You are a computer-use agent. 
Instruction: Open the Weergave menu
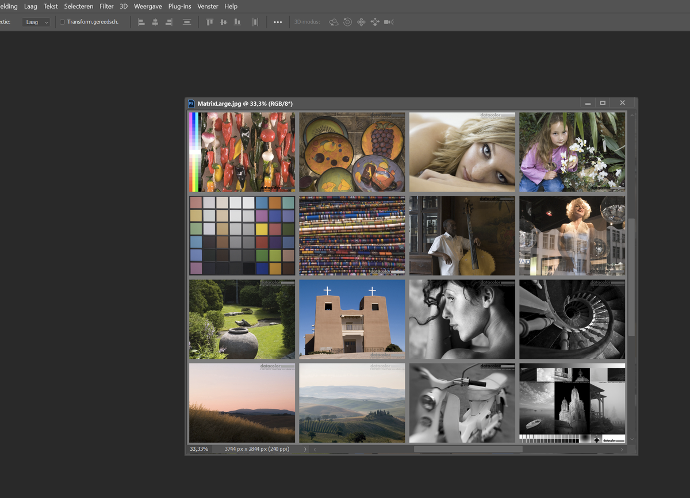click(x=148, y=6)
